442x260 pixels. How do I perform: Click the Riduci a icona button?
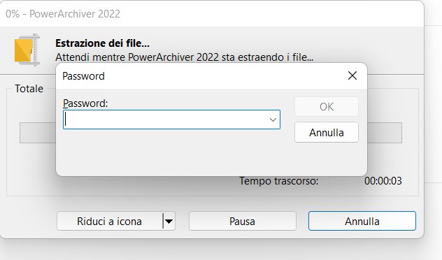point(109,221)
